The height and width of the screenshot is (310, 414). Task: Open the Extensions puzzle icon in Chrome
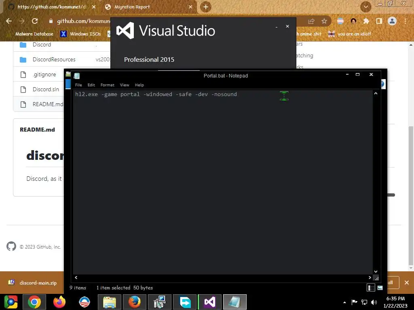[x=366, y=21]
